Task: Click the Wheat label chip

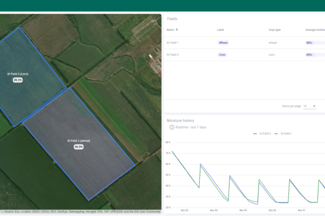Action: point(223,42)
